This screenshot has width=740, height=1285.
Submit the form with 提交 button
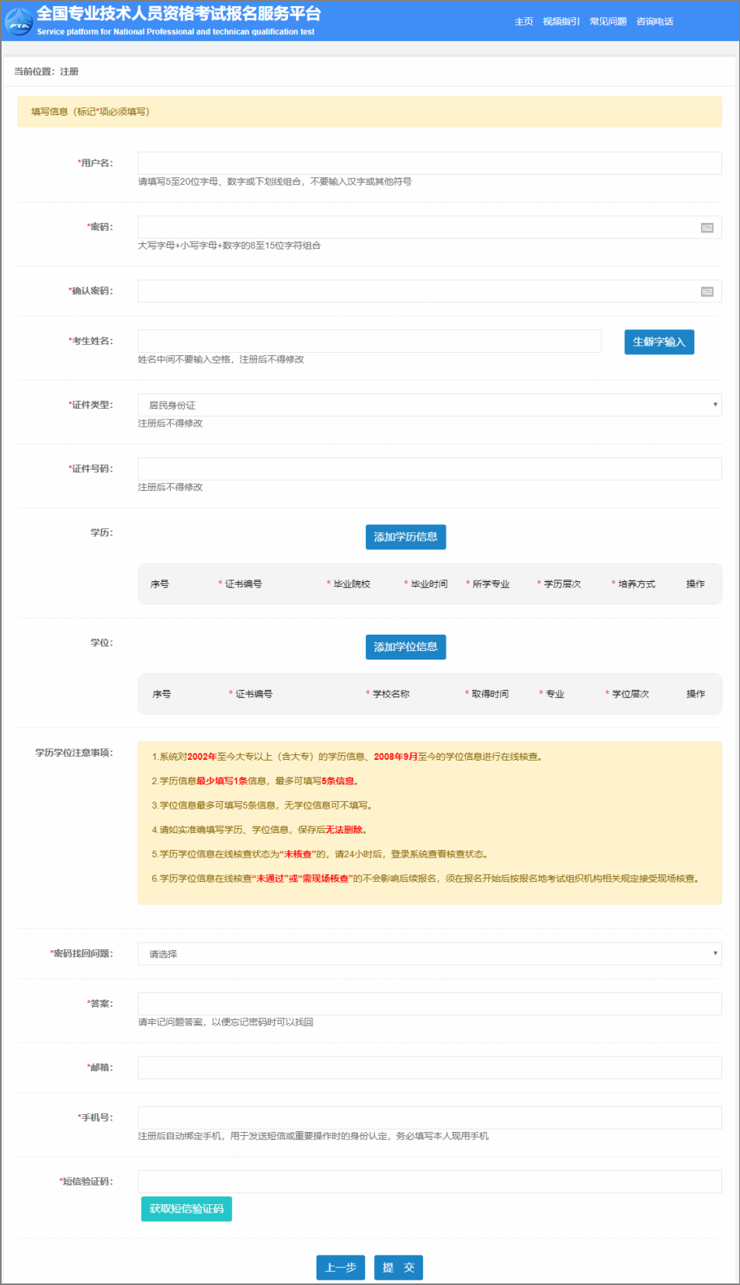(x=398, y=1267)
